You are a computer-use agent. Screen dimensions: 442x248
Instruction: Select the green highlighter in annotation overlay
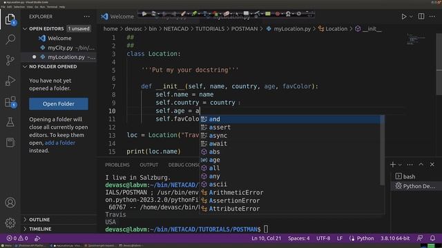(x=194, y=14)
